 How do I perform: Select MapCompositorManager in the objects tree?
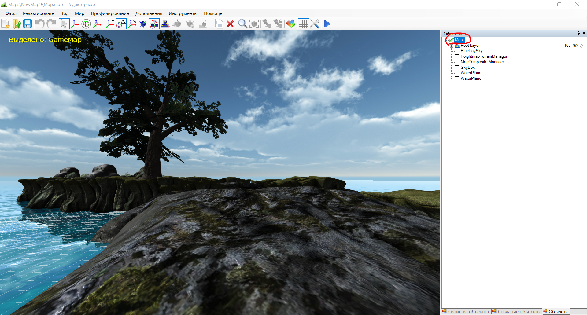[x=482, y=62]
